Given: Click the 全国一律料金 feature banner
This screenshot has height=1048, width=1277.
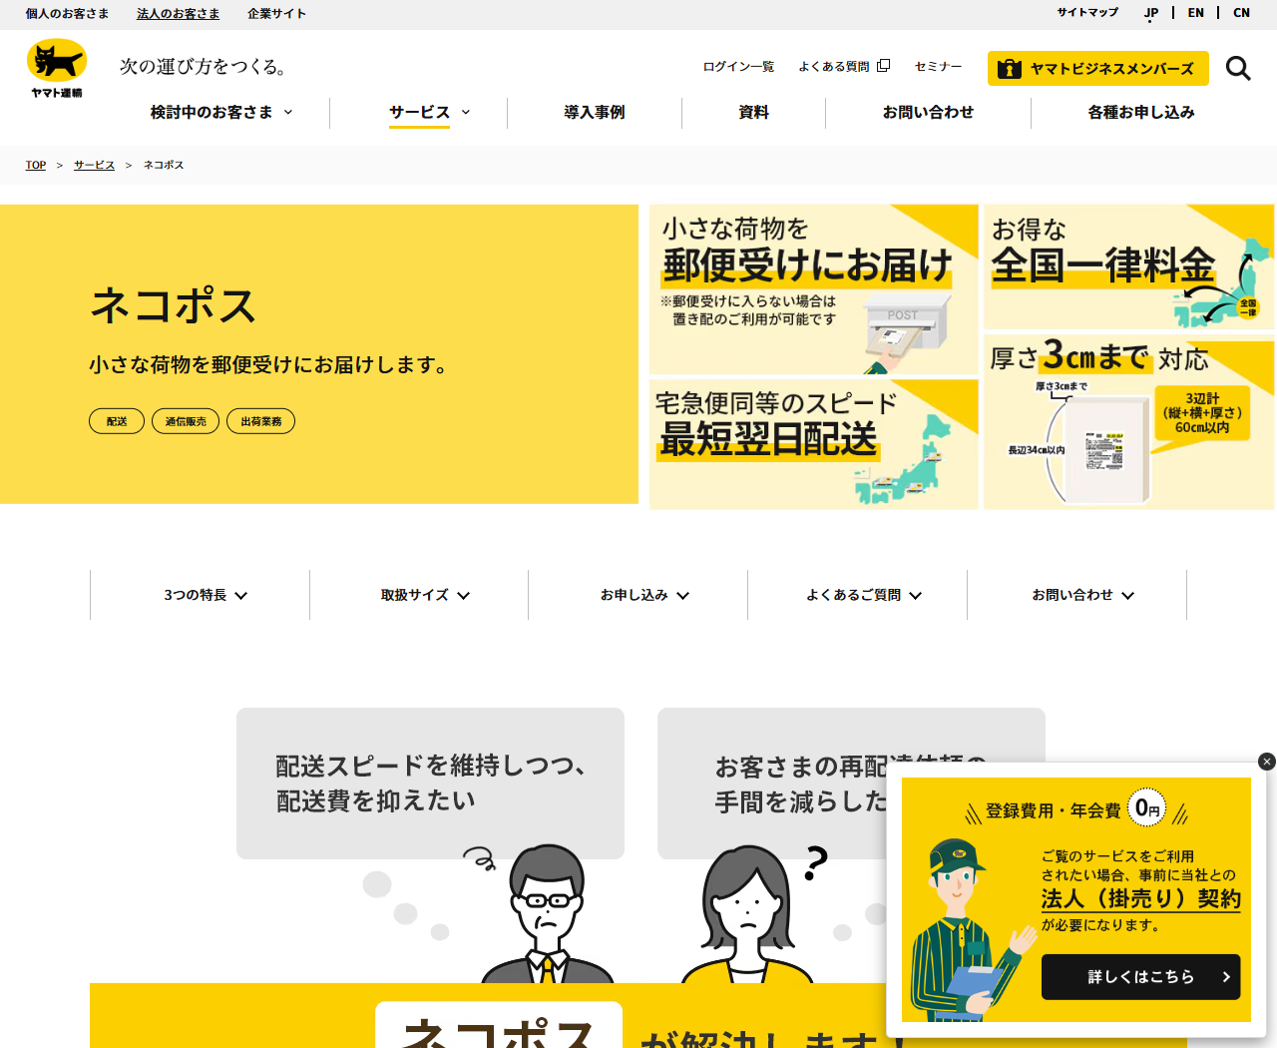Looking at the screenshot, I should pyautogui.click(x=1129, y=266).
